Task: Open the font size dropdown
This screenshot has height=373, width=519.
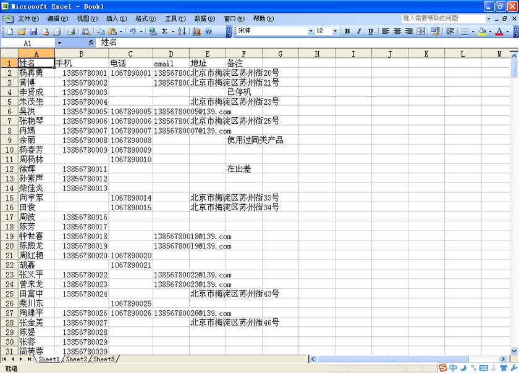Action: 335,31
